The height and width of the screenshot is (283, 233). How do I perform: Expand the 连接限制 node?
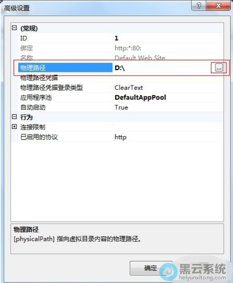click(x=15, y=127)
